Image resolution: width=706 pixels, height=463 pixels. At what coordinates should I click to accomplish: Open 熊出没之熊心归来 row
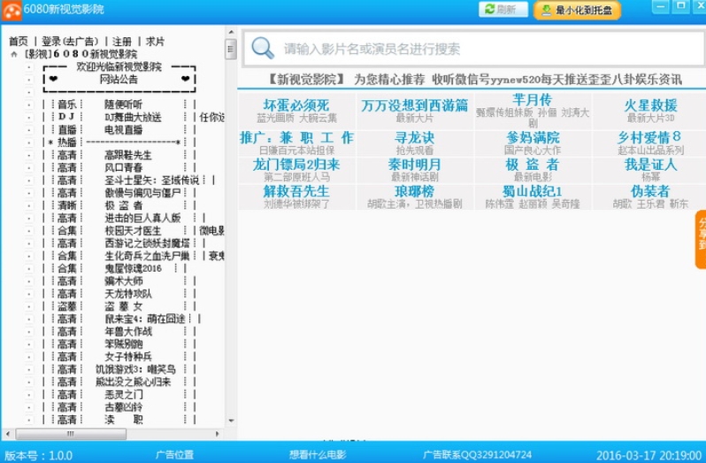(x=134, y=382)
